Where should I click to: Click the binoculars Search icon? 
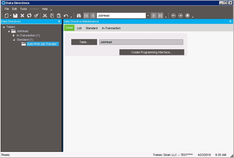click(x=79, y=16)
